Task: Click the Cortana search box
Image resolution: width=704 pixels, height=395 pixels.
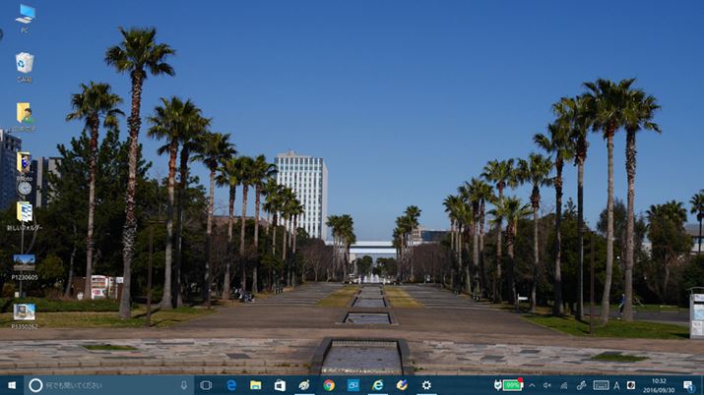Action: pos(103,385)
